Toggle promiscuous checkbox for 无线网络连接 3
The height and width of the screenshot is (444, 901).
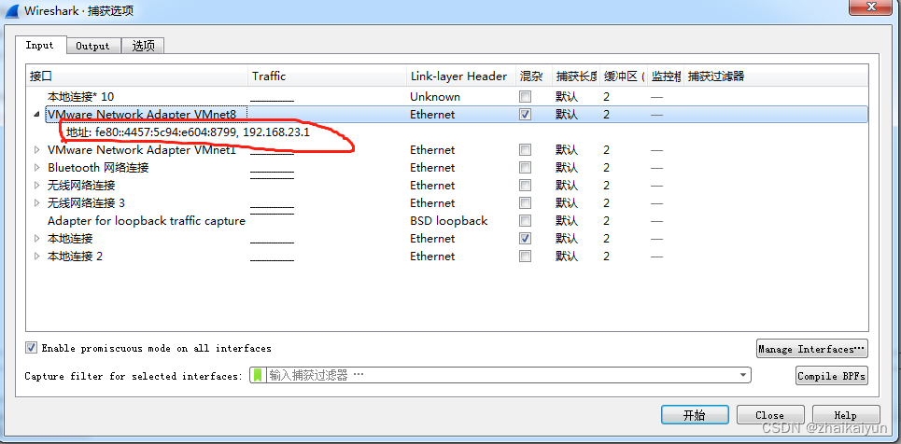[525, 202]
